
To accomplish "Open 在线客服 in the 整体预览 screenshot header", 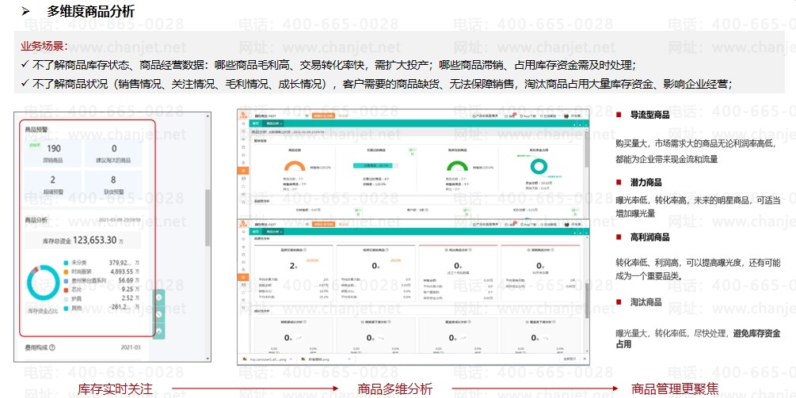I will tap(550, 116).
